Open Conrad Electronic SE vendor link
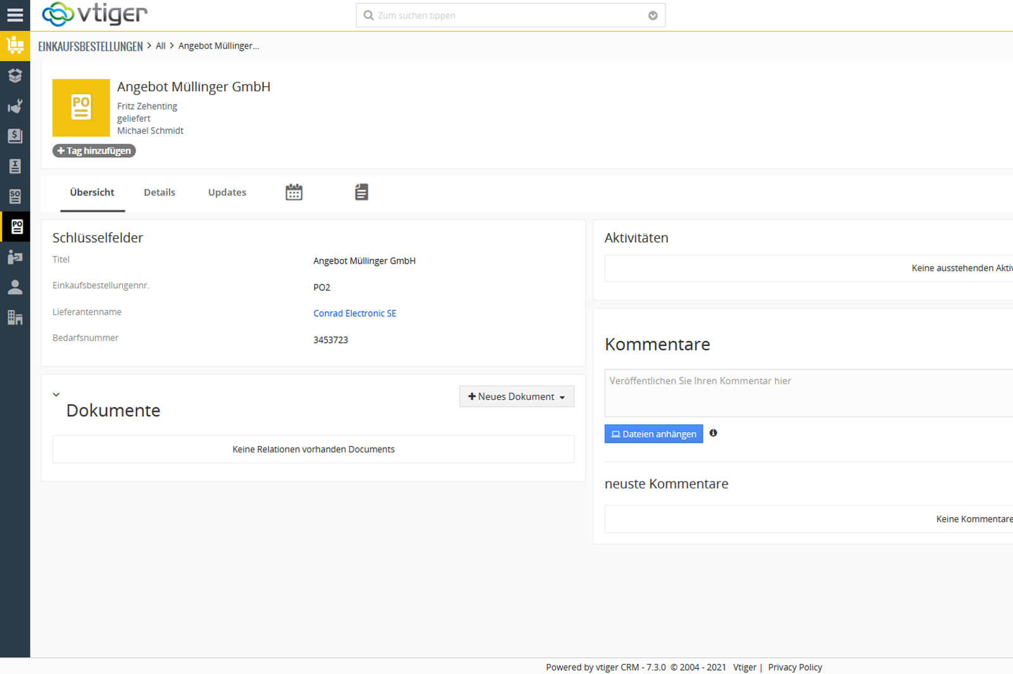Screen dimensions: 1013x674 pos(355,314)
